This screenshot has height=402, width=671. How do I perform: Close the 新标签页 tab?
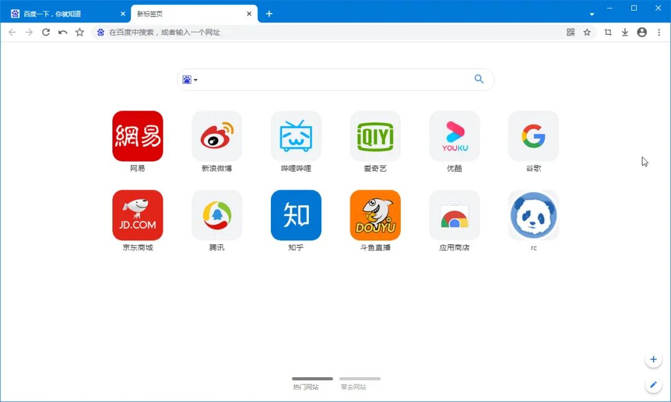[x=249, y=14]
